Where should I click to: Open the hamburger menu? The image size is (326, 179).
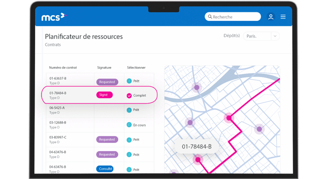point(283,17)
